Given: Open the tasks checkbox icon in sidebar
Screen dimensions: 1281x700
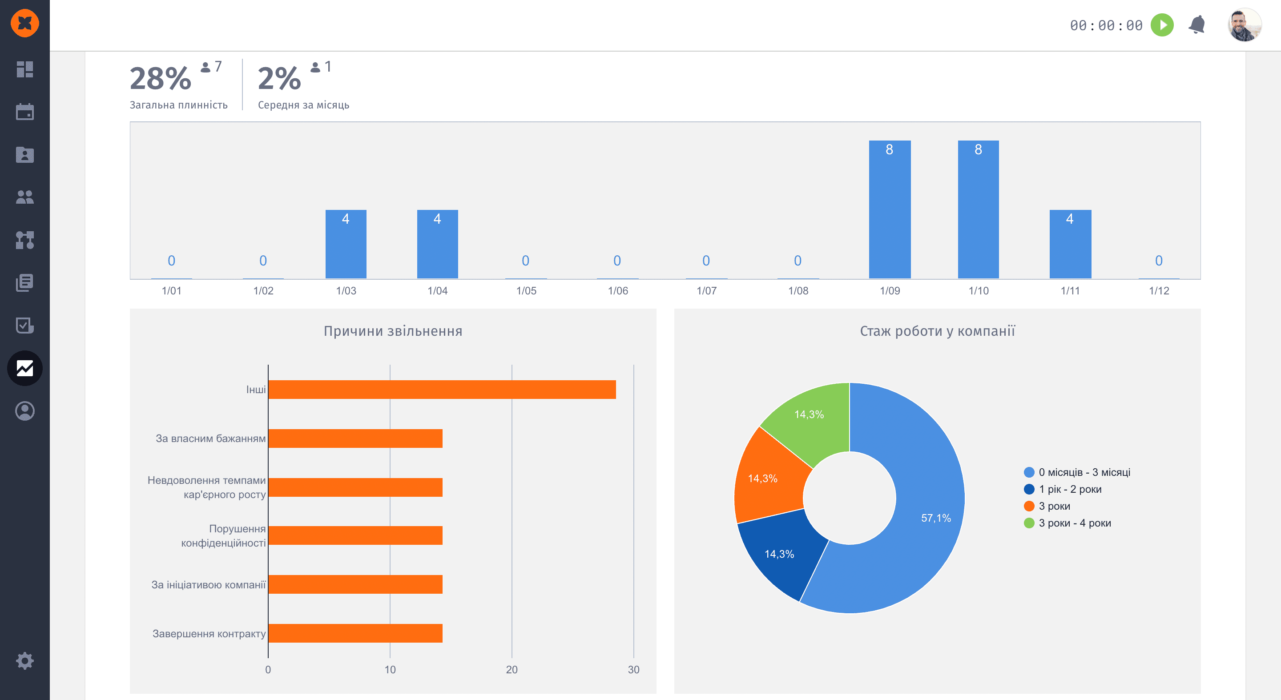Looking at the screenshot, I should tap(25, 326).
